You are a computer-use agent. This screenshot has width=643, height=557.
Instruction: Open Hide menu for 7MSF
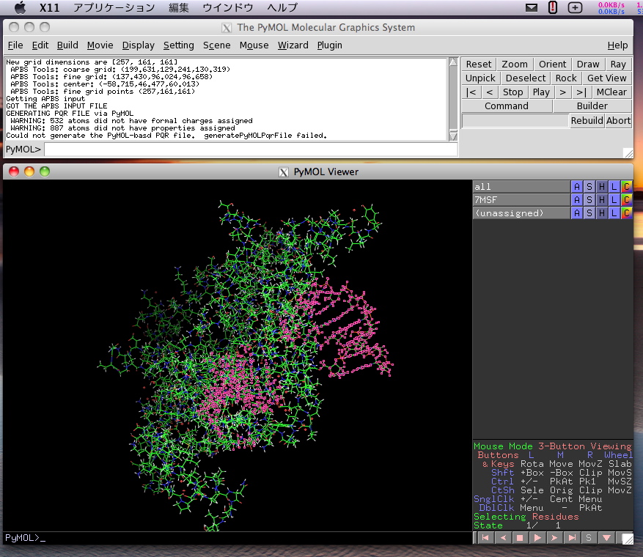[602, 200]
